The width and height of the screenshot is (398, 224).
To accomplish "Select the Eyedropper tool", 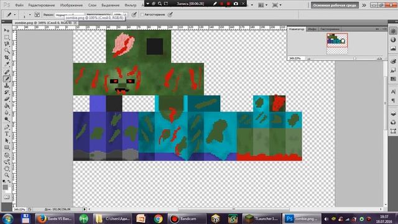I will pyautogui.click(x=7, y=65).
